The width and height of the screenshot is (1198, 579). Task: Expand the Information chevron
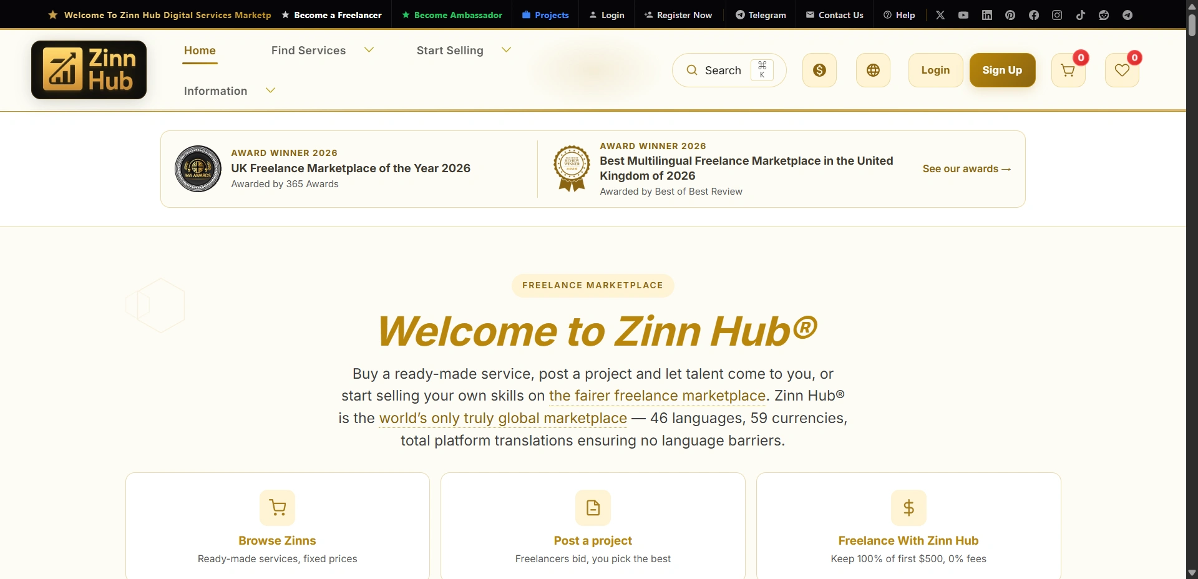coord(271,90)
